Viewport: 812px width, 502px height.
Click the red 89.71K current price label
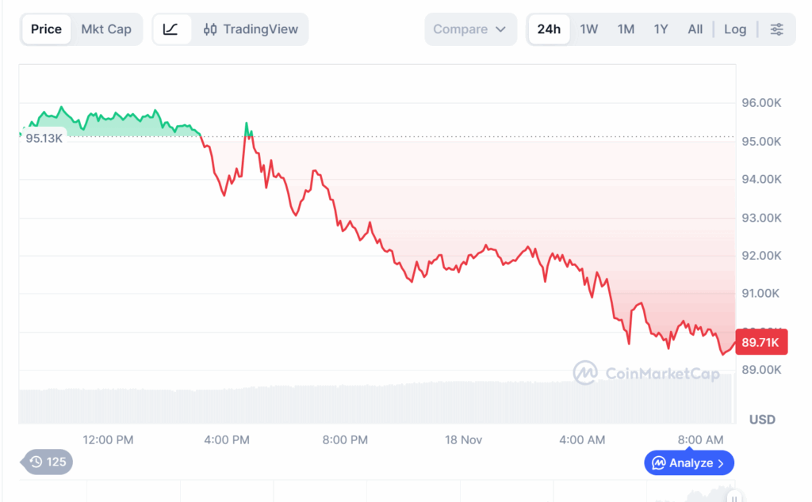(x=761, y=343)
